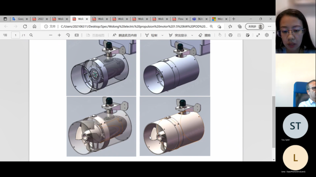Expand the Highlight (突出显示) options arrow
This screenshot has width=316, height=177.
point(192,35)
